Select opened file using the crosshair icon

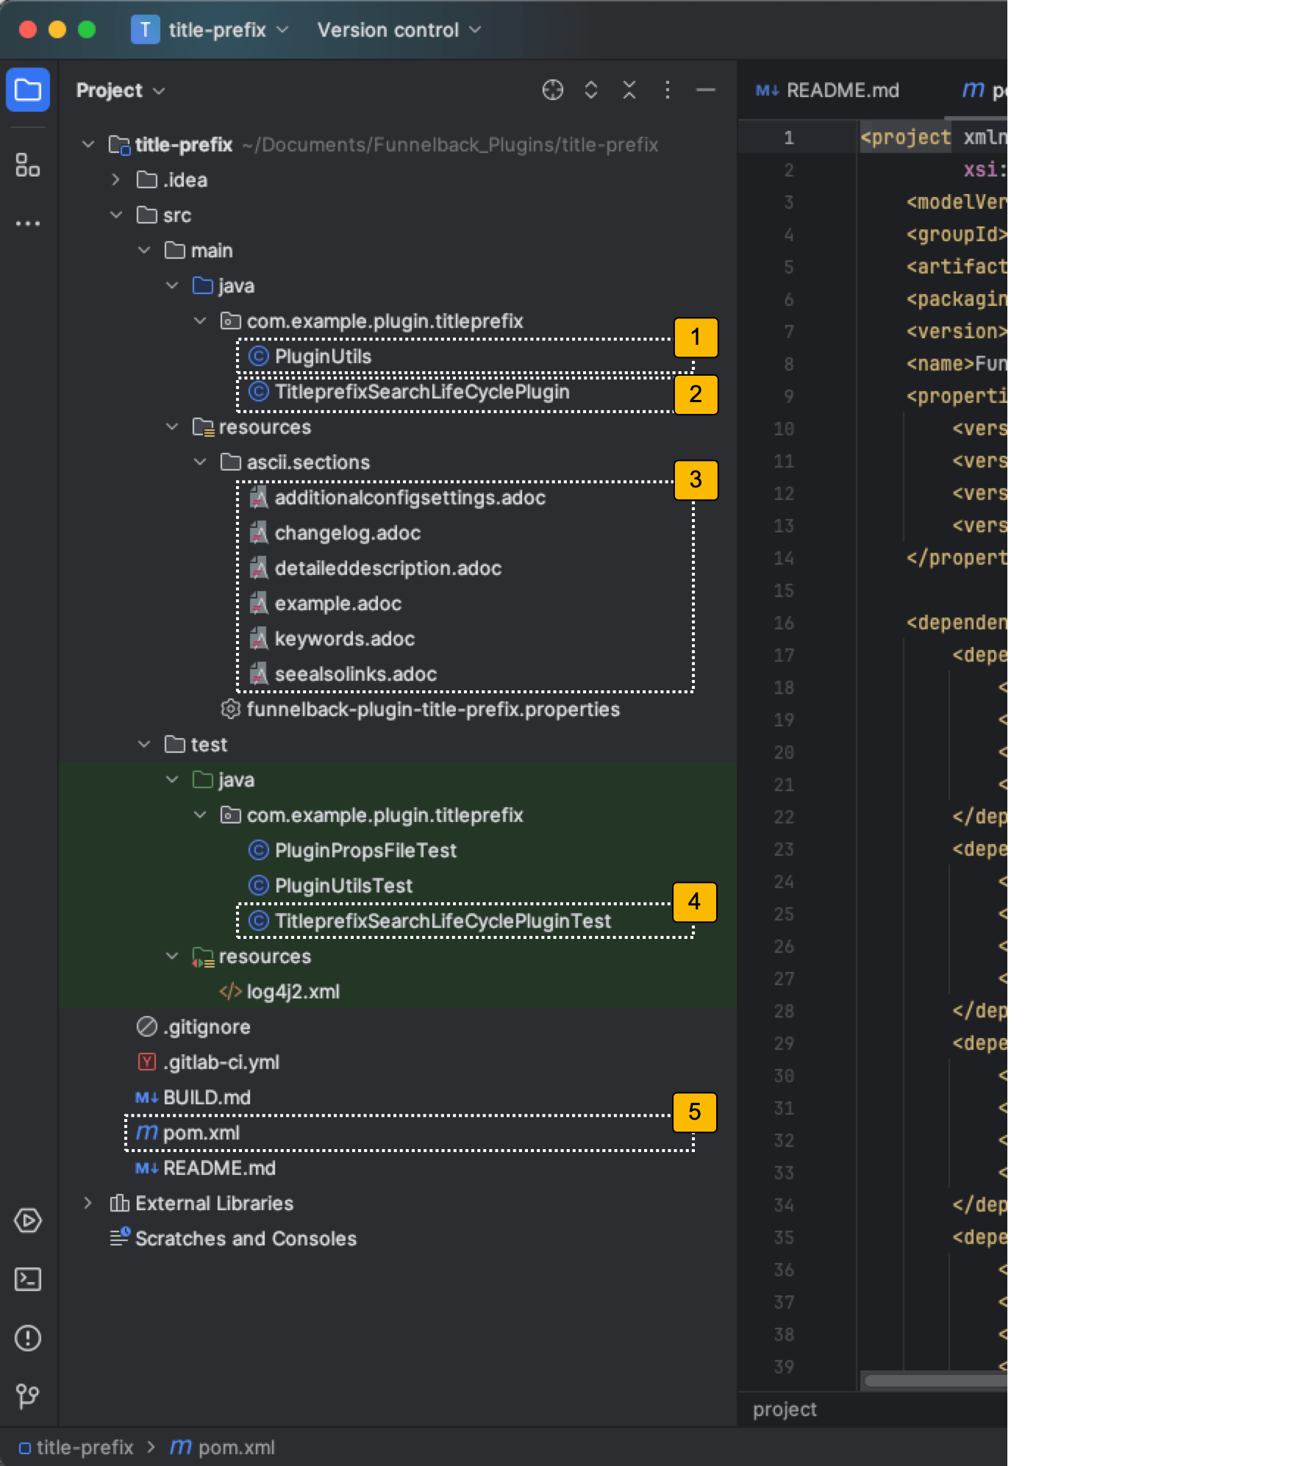coord(552,90)
